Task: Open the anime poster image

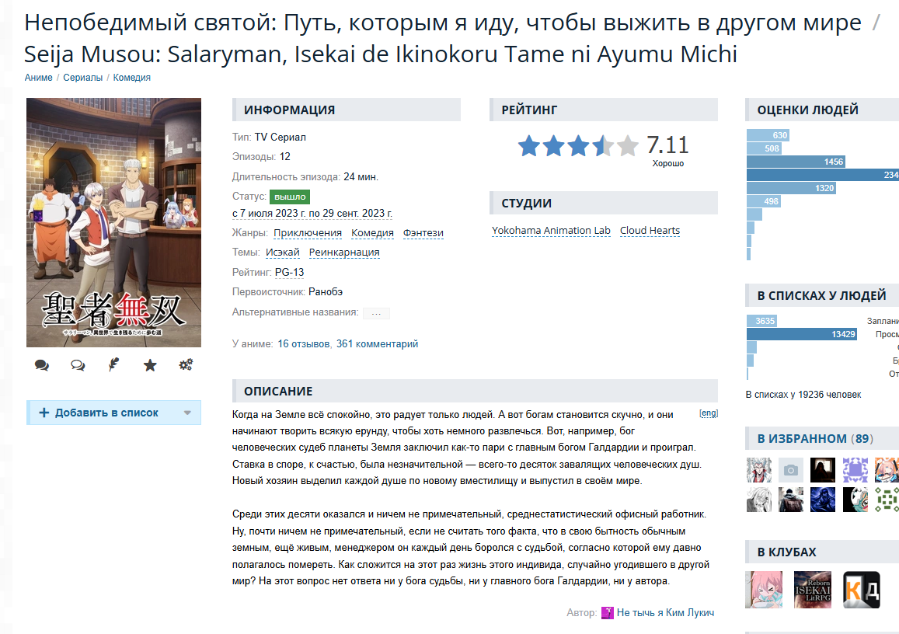Action: coord(113,222)
